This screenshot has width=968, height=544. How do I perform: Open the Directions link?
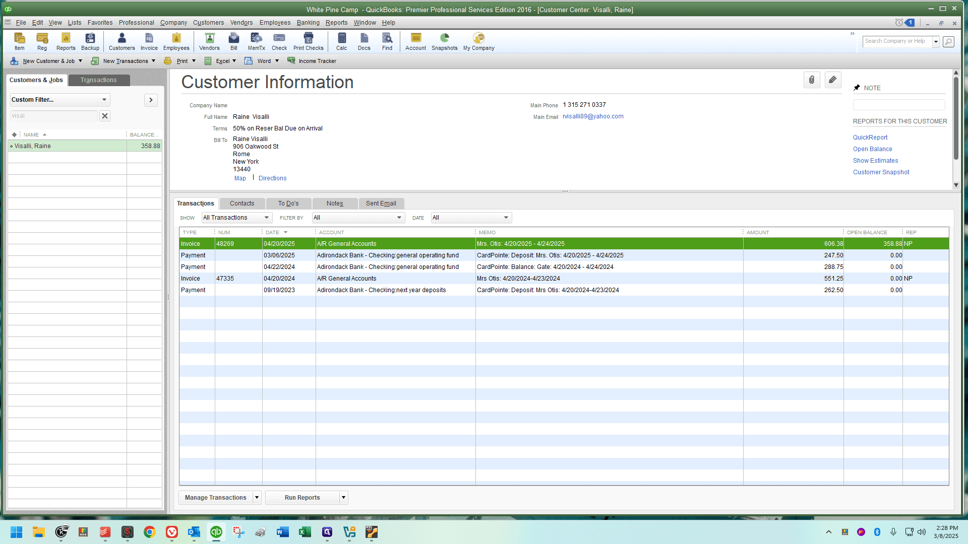[272, 178]
